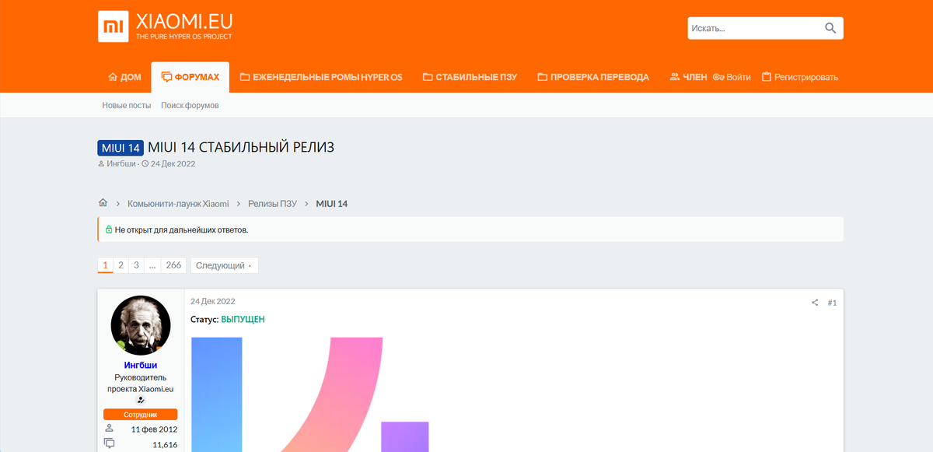The height and width of the screenshot is (452, 933).
Task: Click the post permalink #1
Action: (x=832, y=303)
